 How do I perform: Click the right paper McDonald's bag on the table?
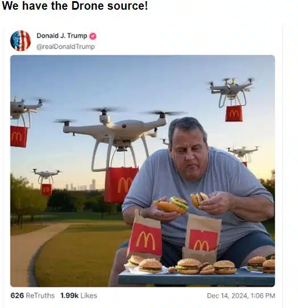tap(202, 236)
